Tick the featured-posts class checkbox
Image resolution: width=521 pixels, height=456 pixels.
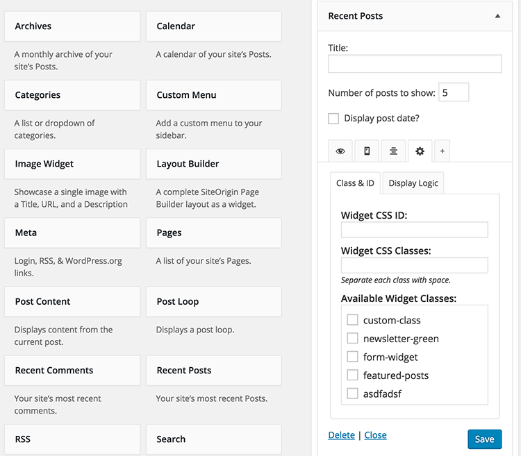(x=352, y=375)
